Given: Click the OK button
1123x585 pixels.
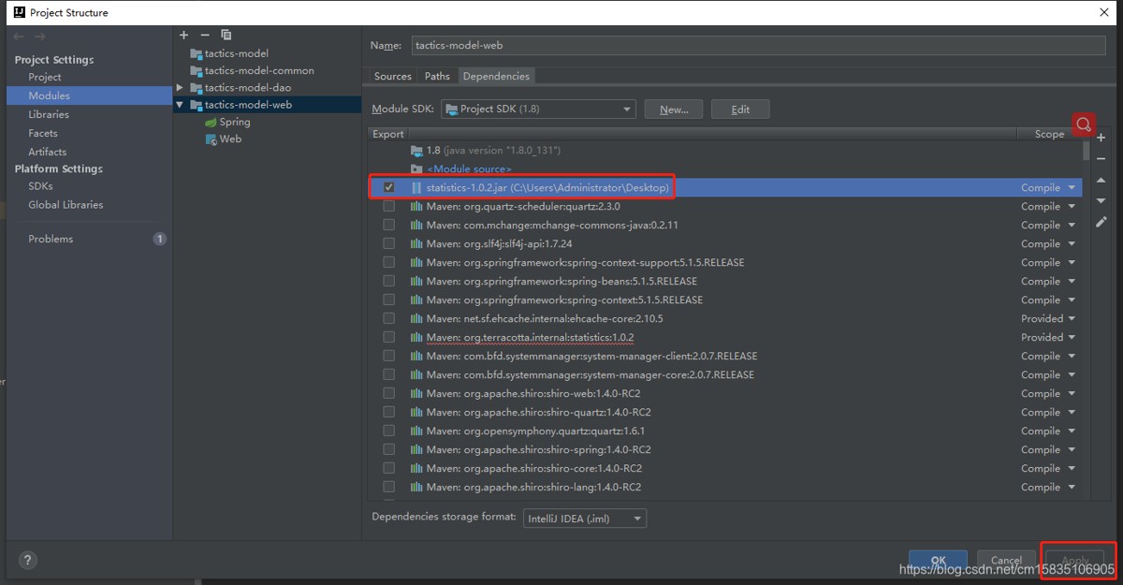Looking at the screenshot, I should (938, 562).
